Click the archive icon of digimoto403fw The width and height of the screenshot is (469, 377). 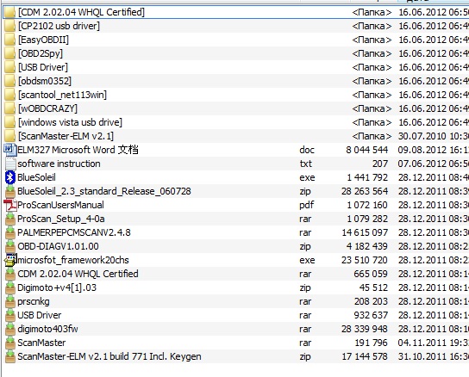[x=10, y=329]
